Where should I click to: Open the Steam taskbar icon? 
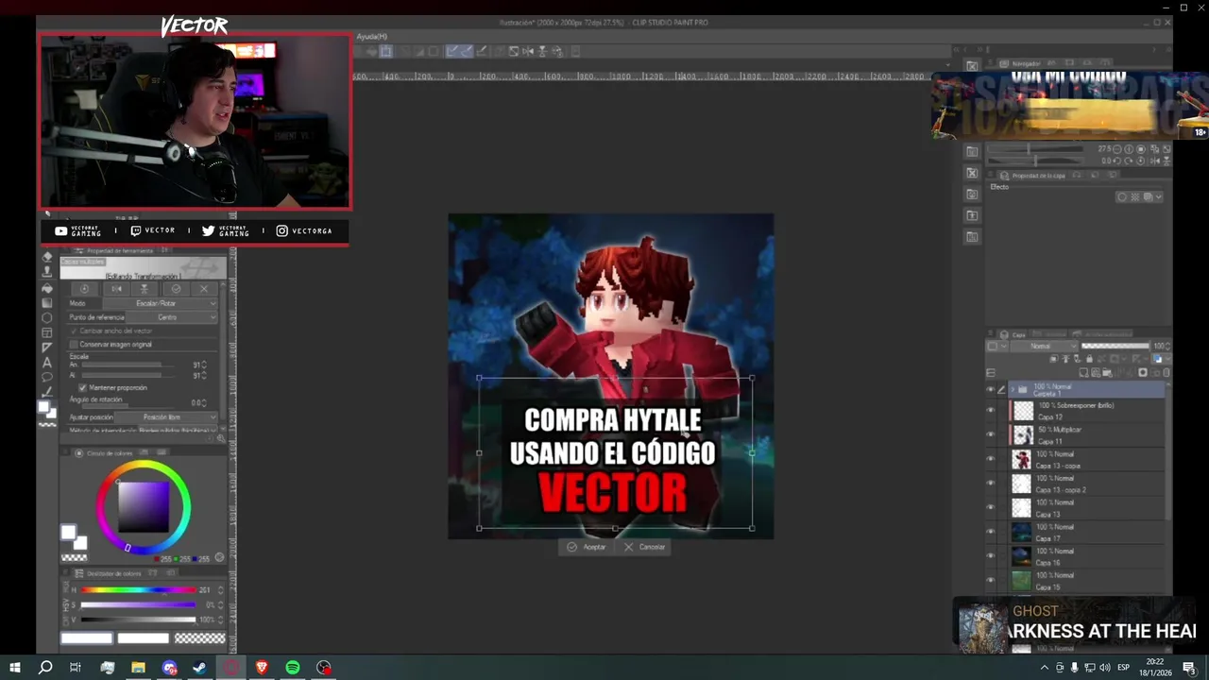click(200, 668)
